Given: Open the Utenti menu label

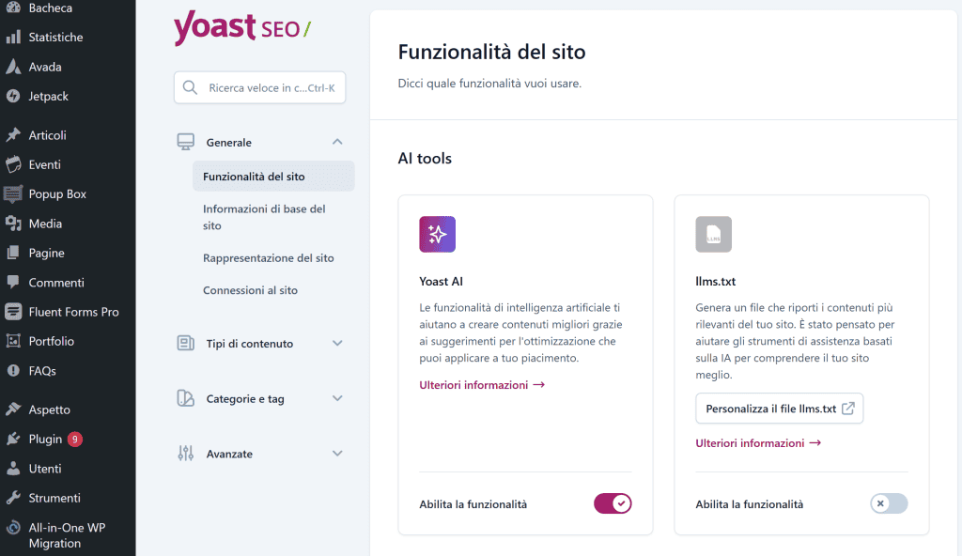Looking at the screenshot, I should click(x=45, y=469).
